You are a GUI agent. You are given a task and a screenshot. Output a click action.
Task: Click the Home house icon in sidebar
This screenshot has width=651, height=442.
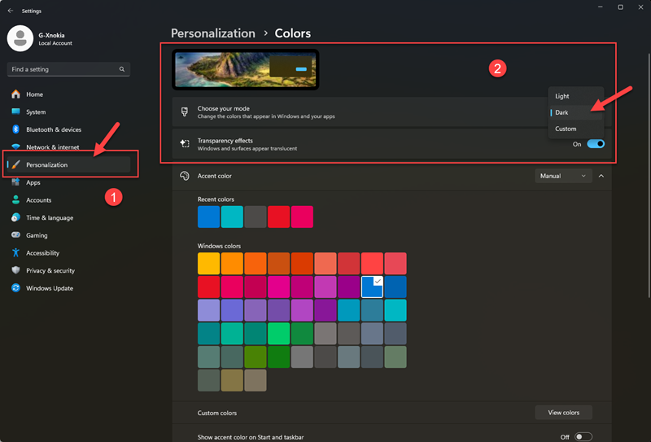(x=15, y=94)
